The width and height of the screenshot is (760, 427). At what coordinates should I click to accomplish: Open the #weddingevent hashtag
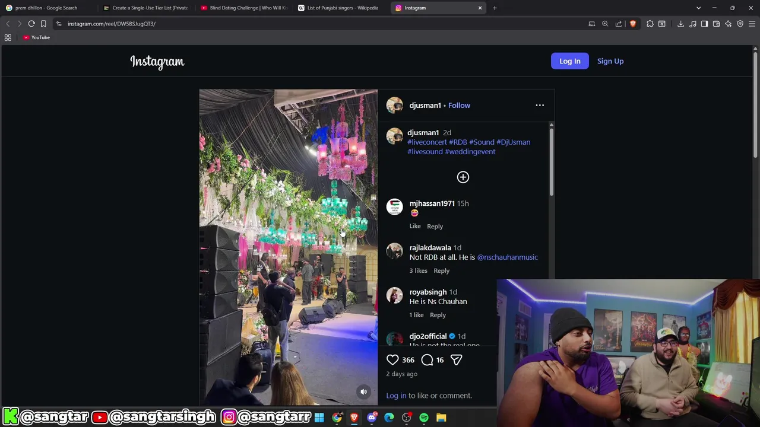pyautogui.click(x=470, y=152)
